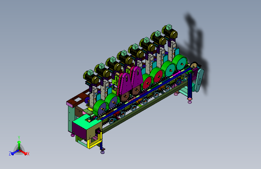Click the green Y axis of the orientation triad
Viewport: 261px width, 169px height.
[19, 143]
